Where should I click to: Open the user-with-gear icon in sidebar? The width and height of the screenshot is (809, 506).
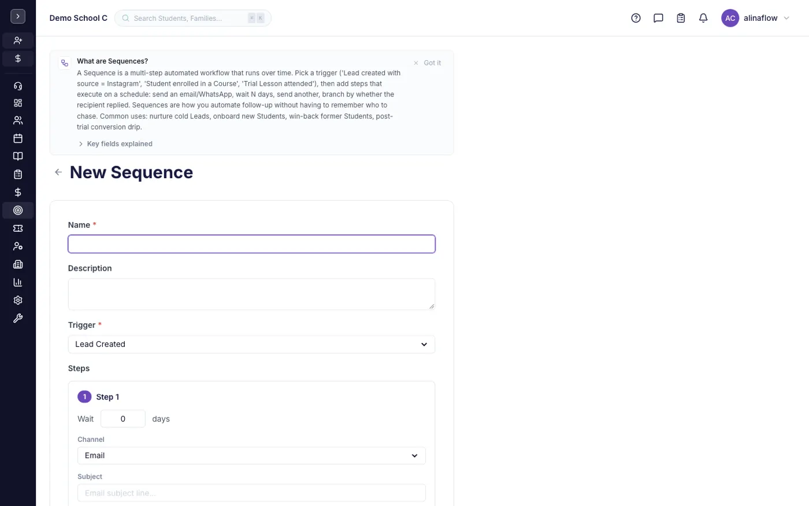[18, 246]
